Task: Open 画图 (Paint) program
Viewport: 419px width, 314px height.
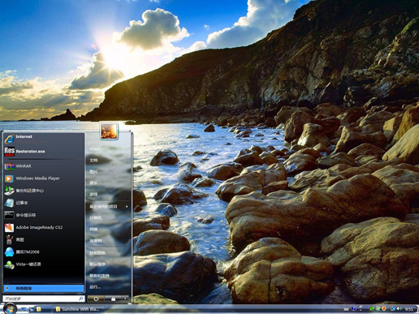Action: pos(43,239)
